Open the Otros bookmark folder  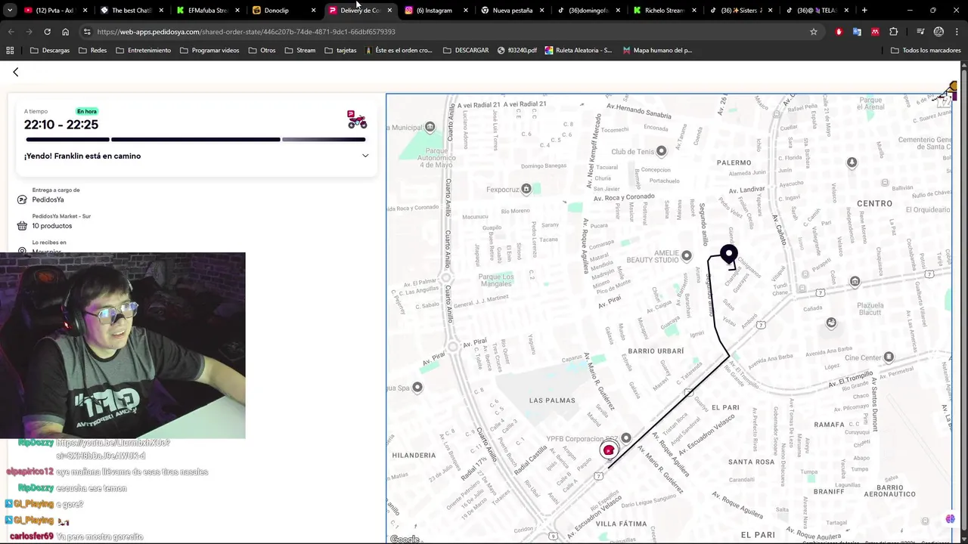pos(262,51)
